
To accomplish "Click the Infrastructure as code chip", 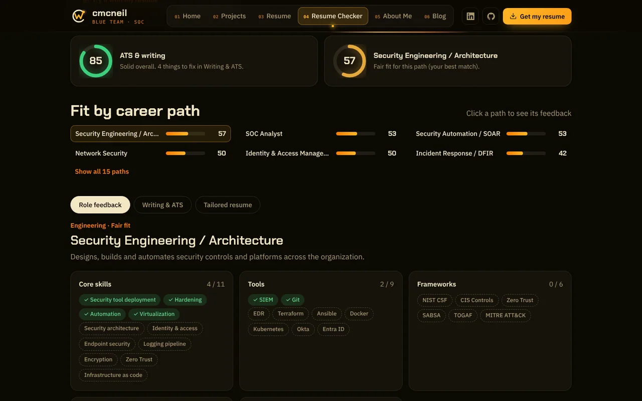I will point(113,375).
